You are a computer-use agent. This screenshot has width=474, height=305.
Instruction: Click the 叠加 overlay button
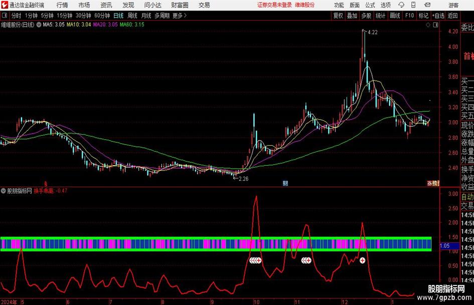[x=352, y=16]
